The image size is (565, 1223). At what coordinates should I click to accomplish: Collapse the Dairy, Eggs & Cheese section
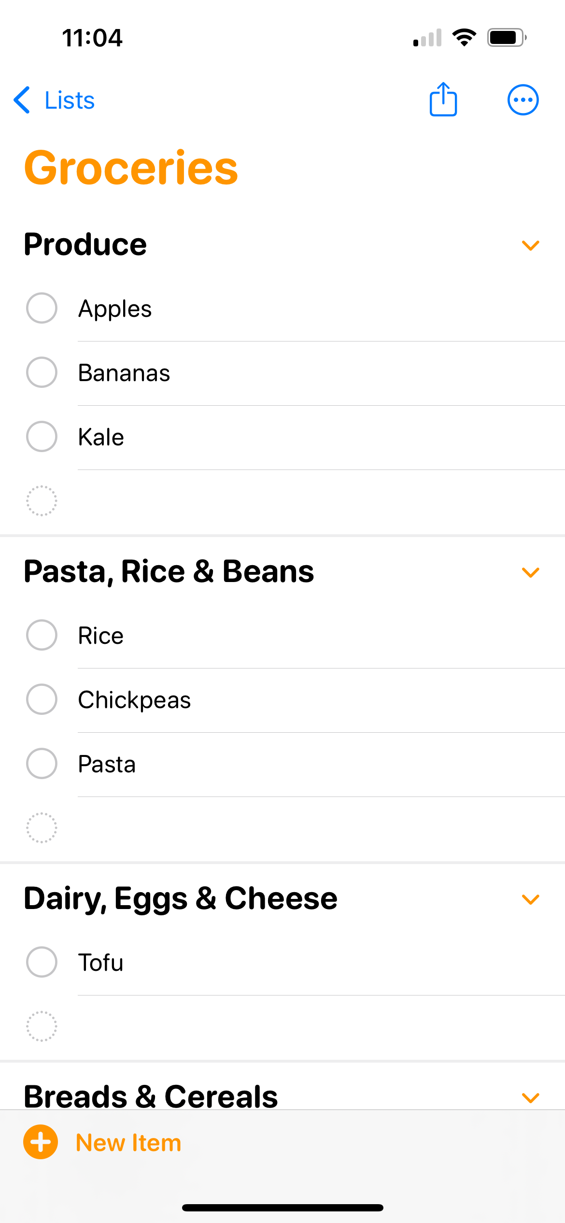tap(530, 899)
